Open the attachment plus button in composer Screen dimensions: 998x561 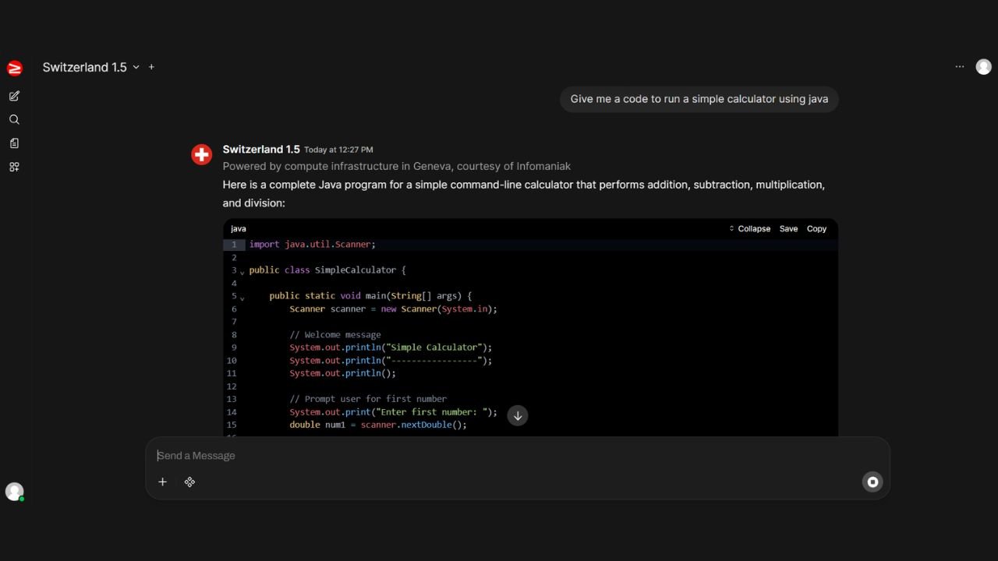point(162,482)
